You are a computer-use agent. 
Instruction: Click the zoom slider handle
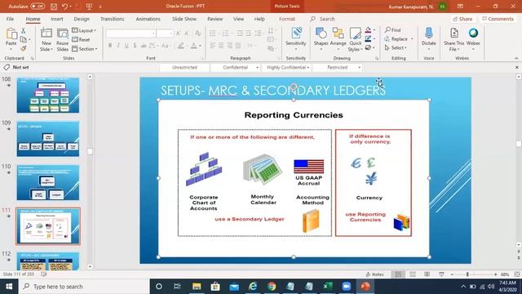467,274
